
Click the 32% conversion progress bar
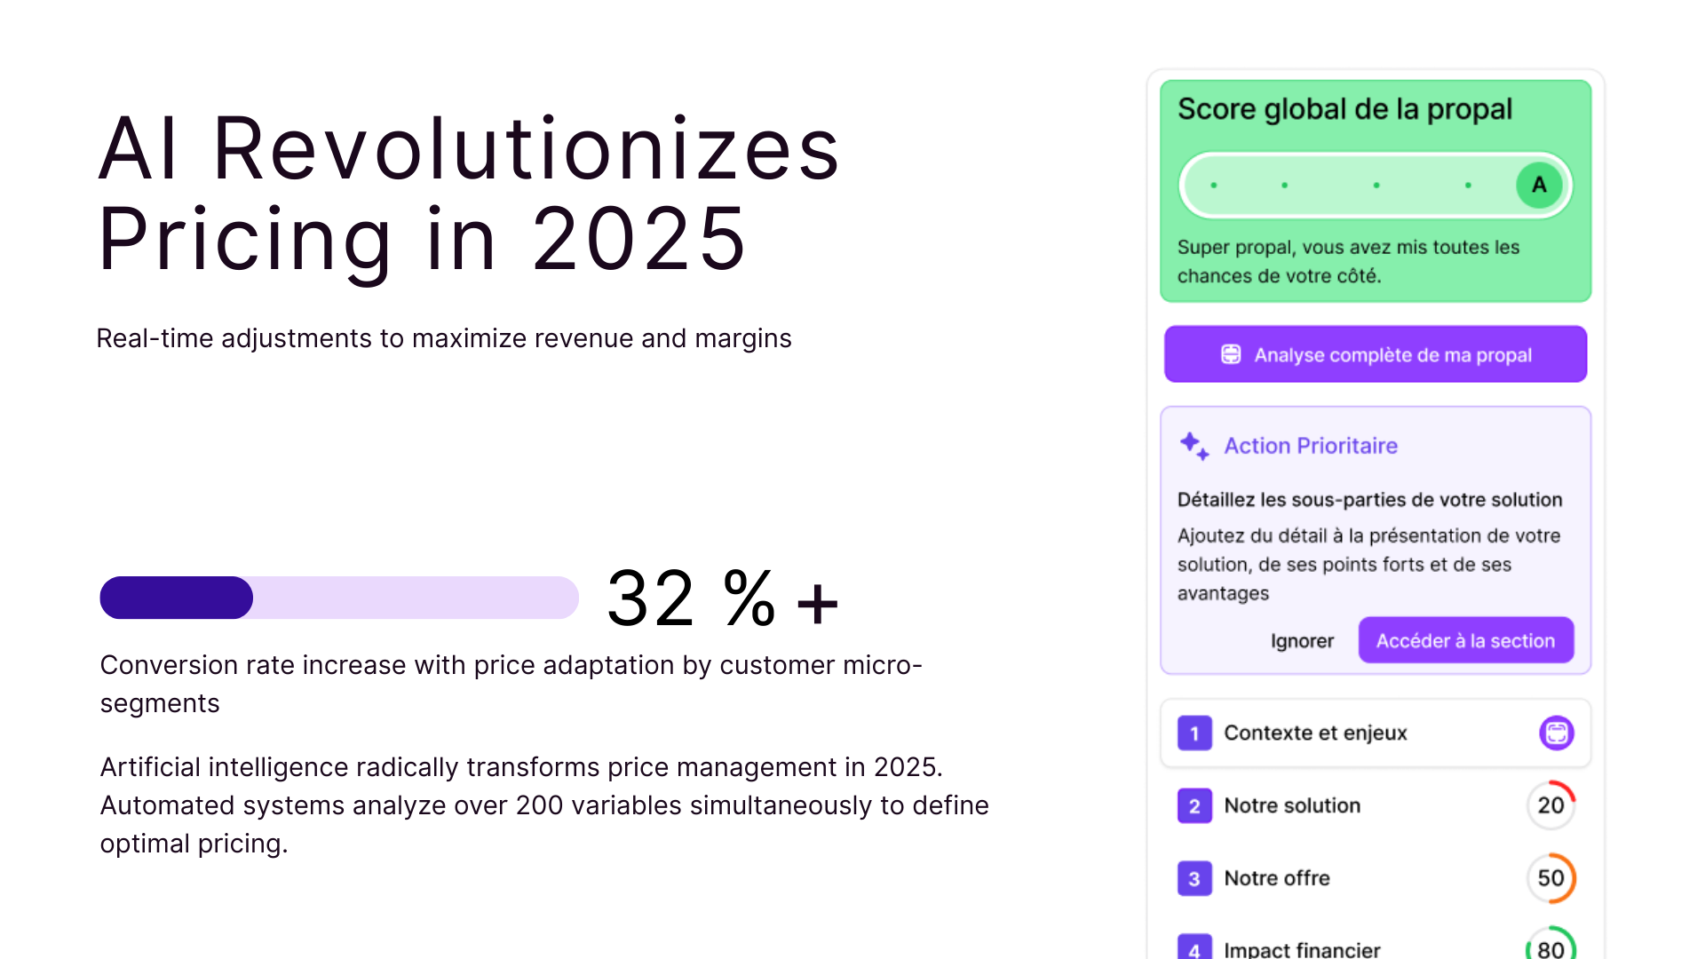click(x=340, y=598)
